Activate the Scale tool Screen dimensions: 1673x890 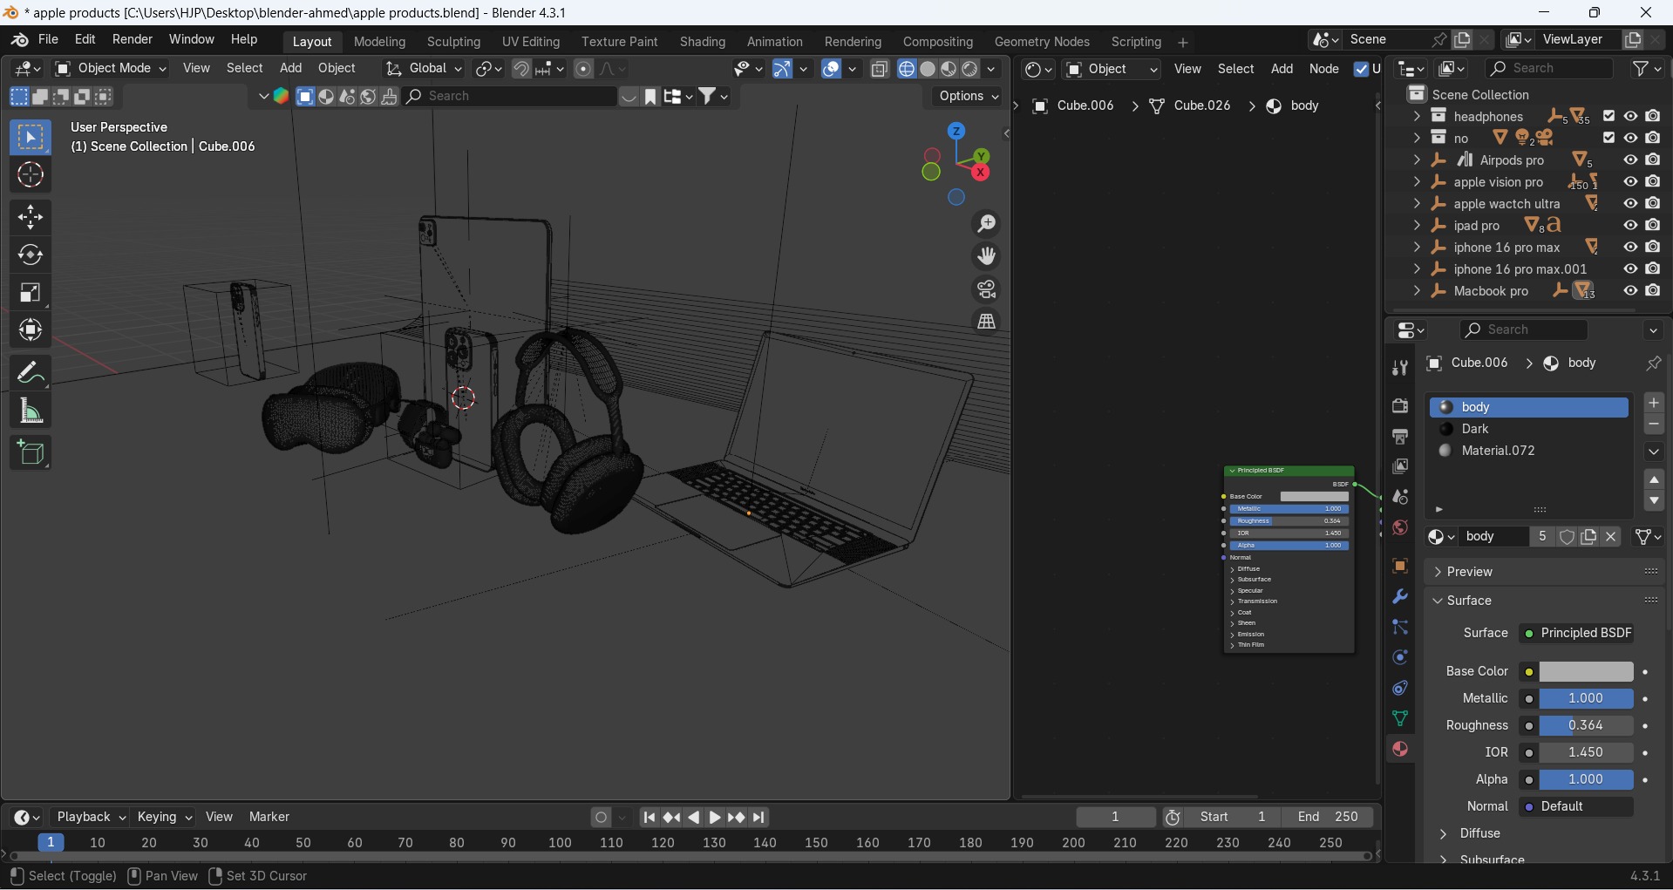click(x=31, y=293)
